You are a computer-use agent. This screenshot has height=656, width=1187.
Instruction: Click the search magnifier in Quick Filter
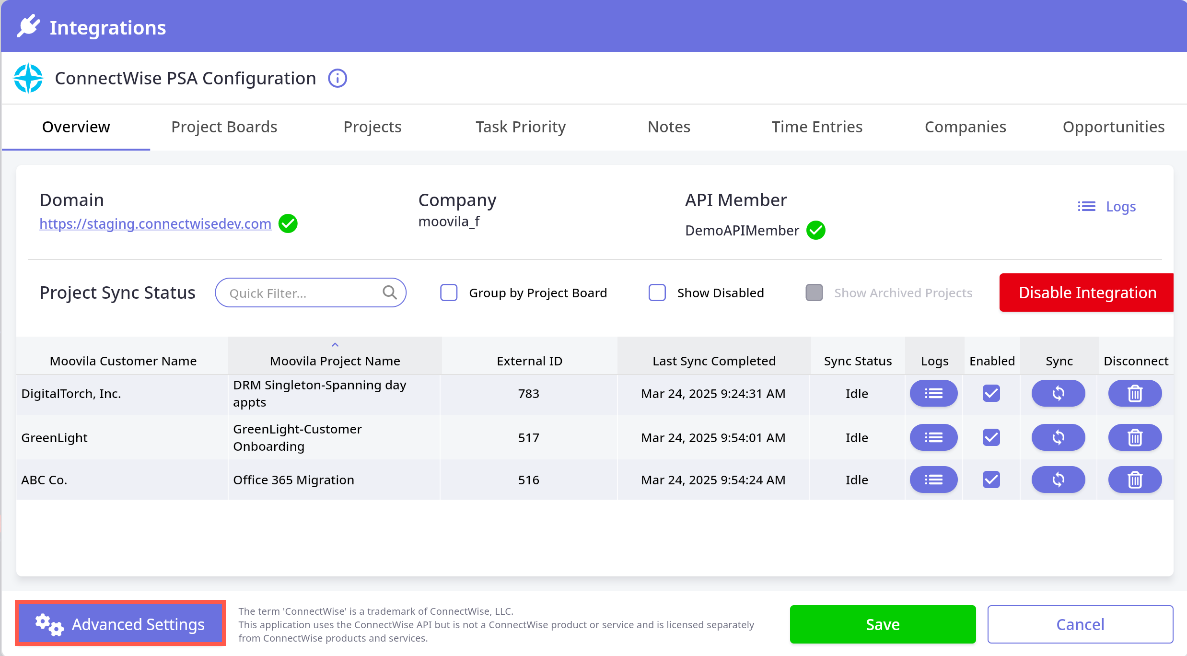390,293
